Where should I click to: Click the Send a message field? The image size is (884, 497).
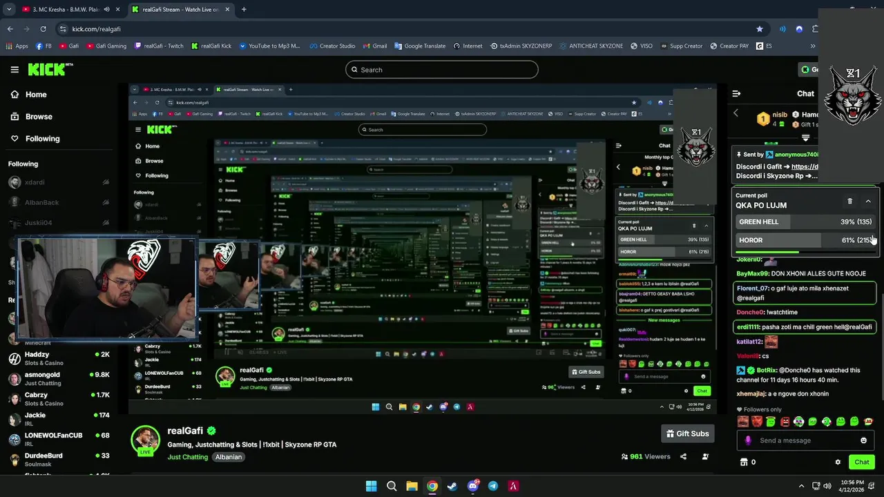tap(805, 440)
